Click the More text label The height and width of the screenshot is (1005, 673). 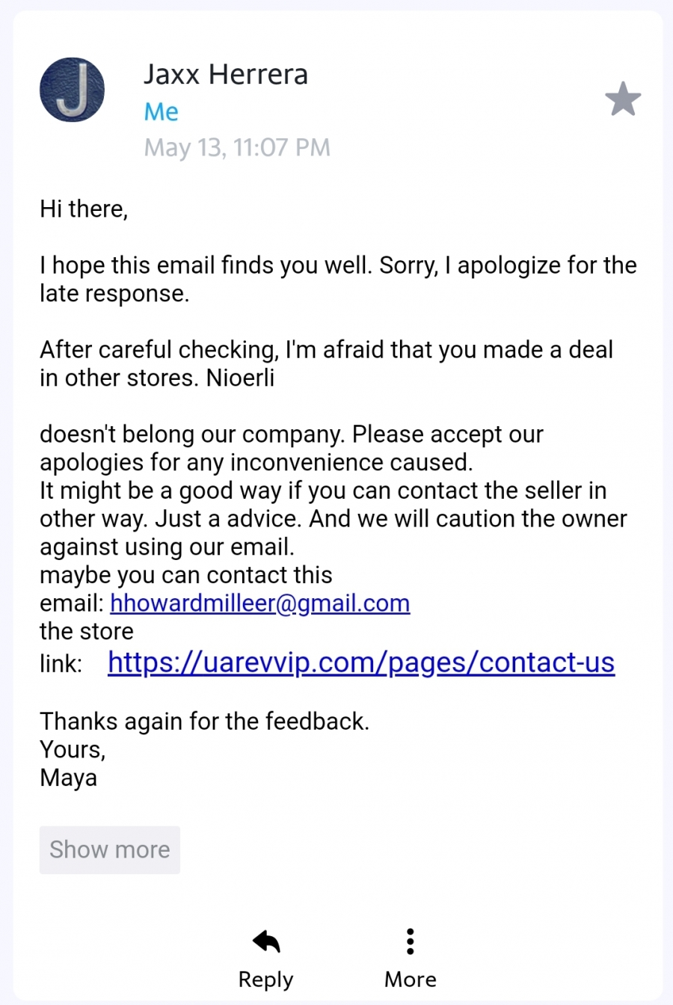410,979
